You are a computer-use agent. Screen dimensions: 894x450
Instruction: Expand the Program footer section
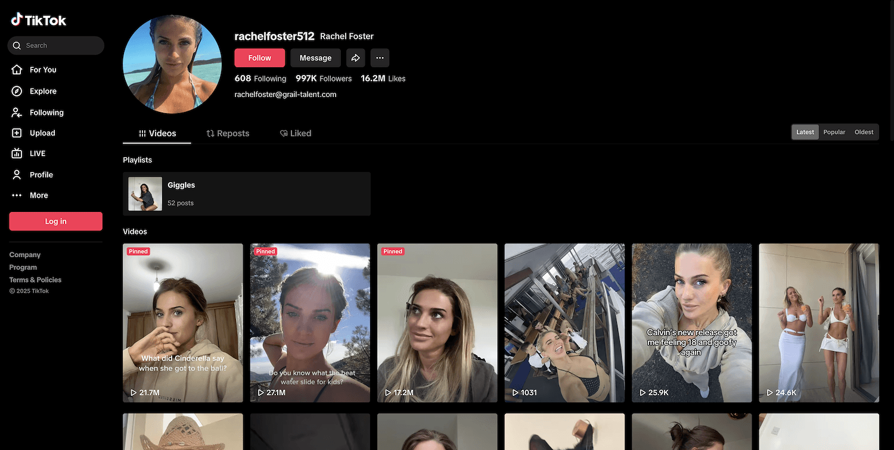point(23,267)
